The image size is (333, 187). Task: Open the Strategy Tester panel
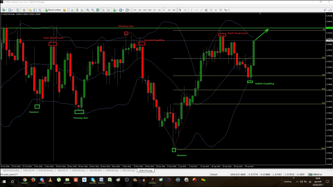click(x=40, y=10)
